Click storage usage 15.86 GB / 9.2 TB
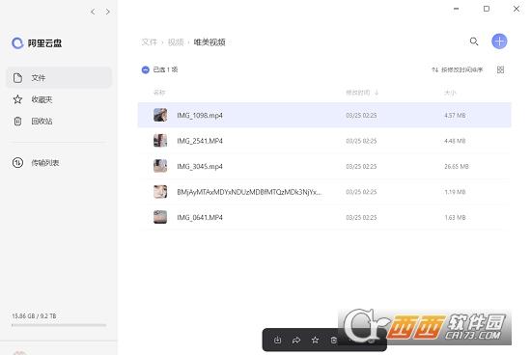This screenshot has height=355, width=531. [x=34, y=315]
